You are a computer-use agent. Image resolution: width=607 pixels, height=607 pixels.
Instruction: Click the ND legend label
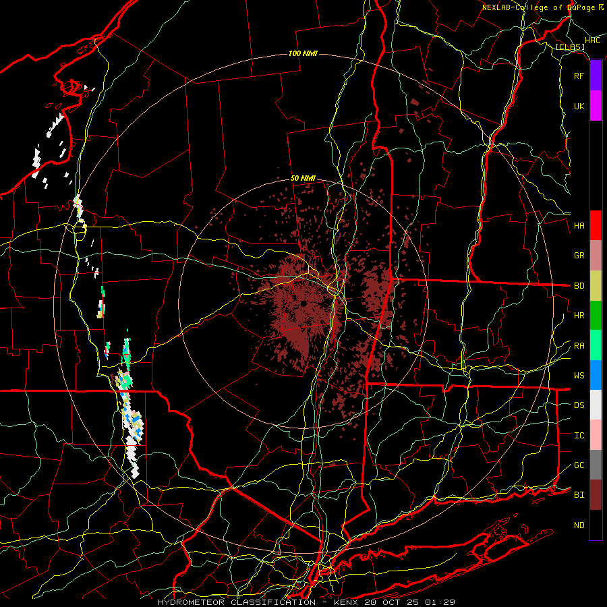click(579, 525)
